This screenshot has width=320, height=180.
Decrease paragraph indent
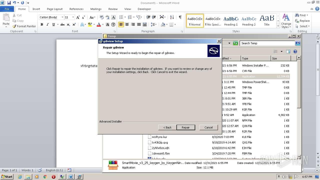tap(148, 17)
